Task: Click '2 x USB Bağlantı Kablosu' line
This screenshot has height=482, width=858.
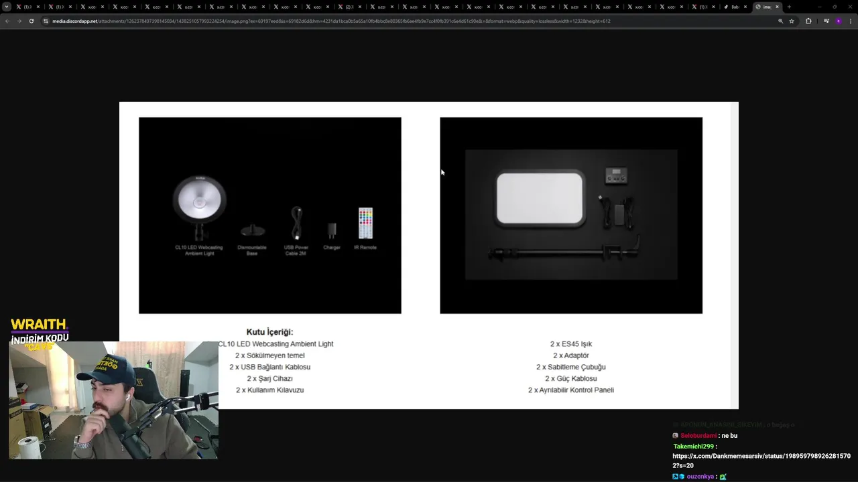Action: (269, 367)
